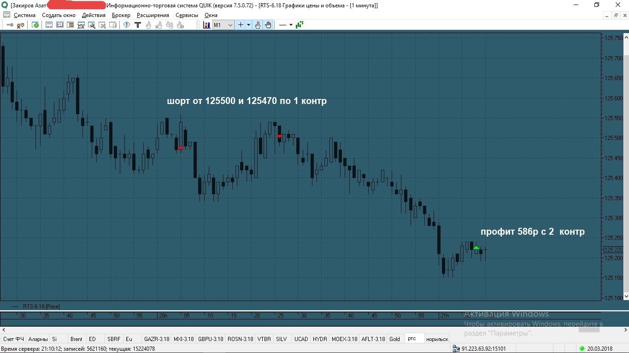Click the second table-window toolbar icon
The height and width of the screenshot is (353, 629).
59,25
